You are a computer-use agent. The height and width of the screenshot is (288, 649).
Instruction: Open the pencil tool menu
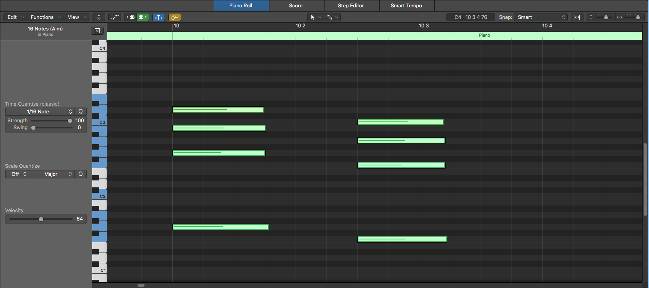pos(332,17)
